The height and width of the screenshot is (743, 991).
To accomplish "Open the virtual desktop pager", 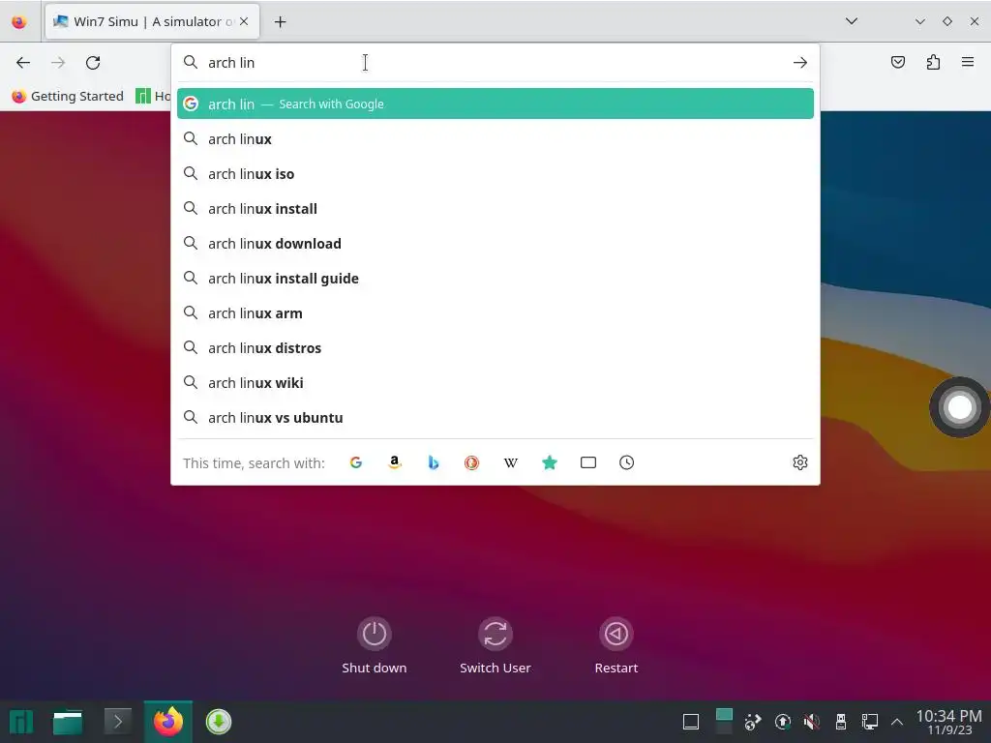I will pyautogui.click(x=724, y=722).
